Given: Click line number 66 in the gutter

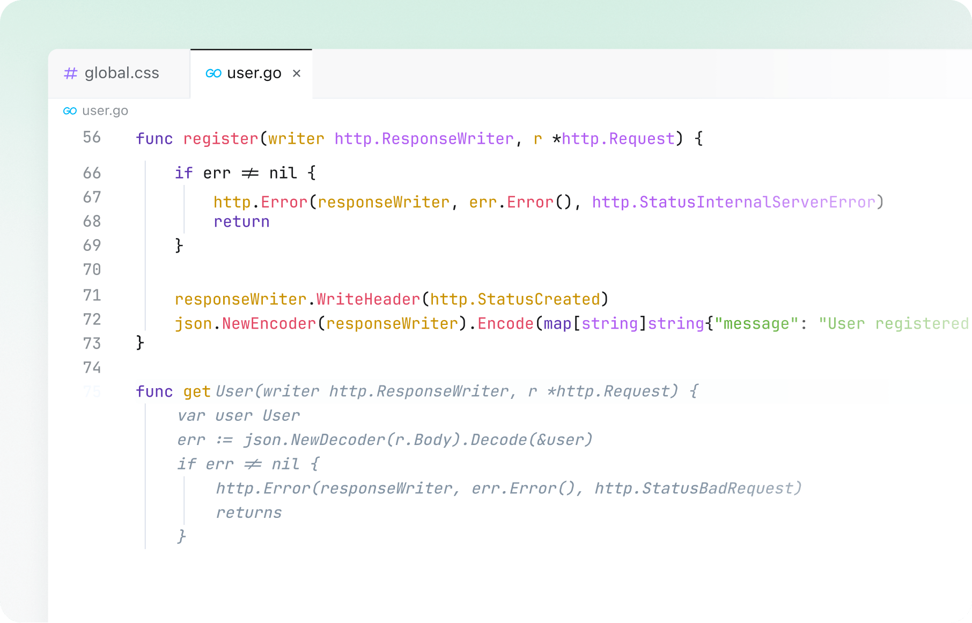Looking at the screenshot, I should [92, 173].
